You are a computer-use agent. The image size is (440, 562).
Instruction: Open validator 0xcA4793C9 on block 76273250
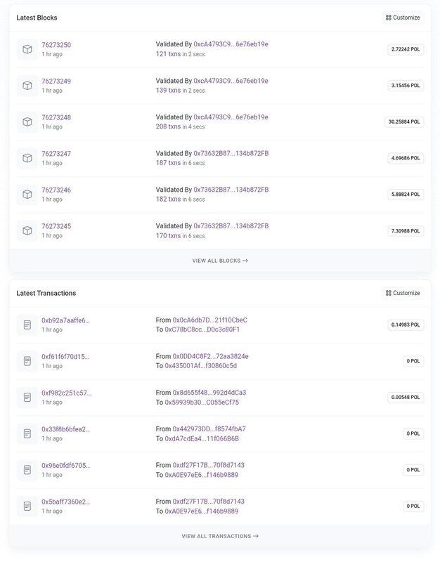tap(231, 44)
